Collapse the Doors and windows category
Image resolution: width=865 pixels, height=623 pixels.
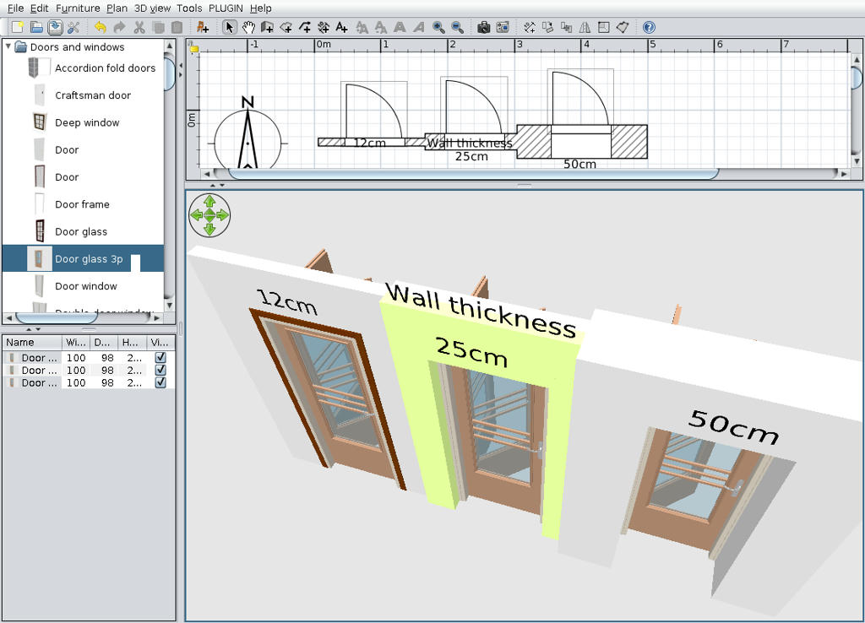(x=8, y=47)
